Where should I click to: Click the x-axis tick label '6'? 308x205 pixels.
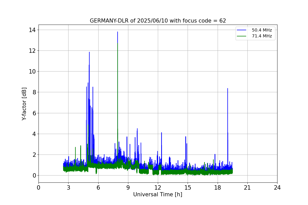pyautogui.click(x=98, y=188)
